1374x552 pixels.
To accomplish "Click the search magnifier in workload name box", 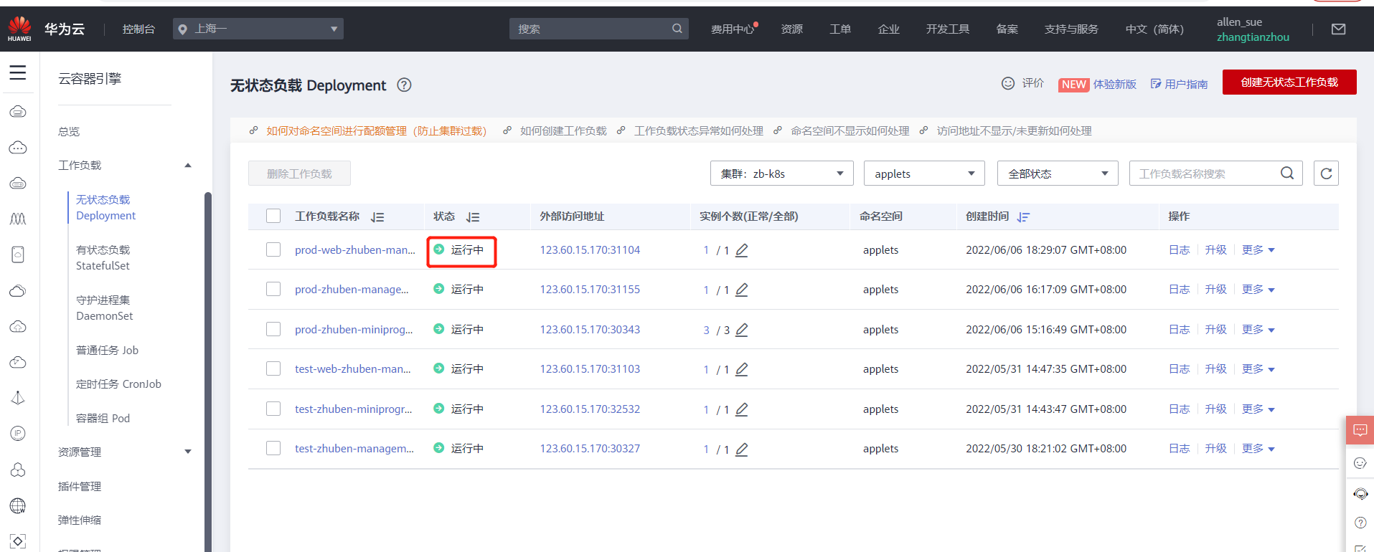I will click(1287, 173).
